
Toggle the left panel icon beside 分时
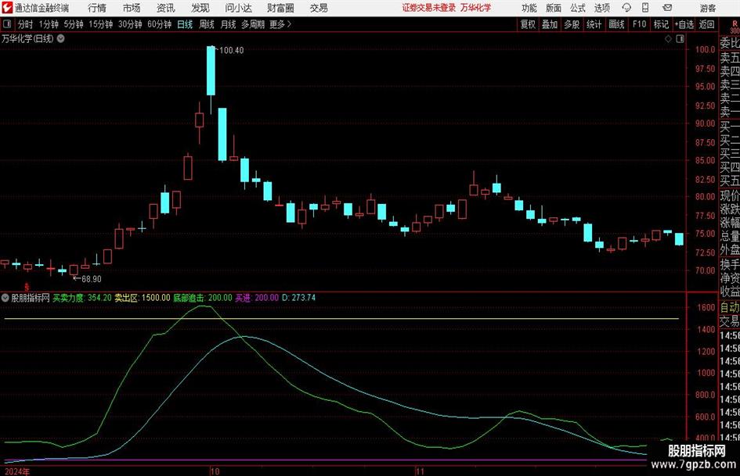pos(7,24)
